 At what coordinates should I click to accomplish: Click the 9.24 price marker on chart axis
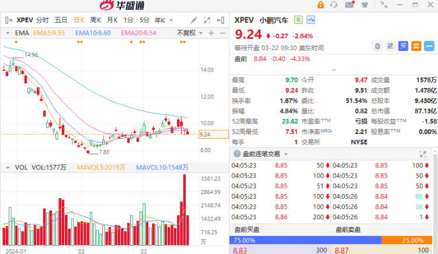(x=213, y=135)
